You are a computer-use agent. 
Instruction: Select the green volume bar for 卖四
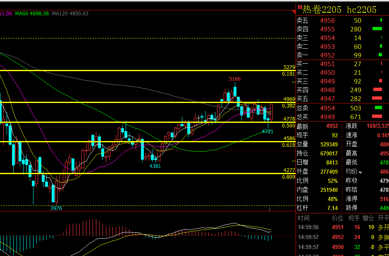click(x=377, y=29)
